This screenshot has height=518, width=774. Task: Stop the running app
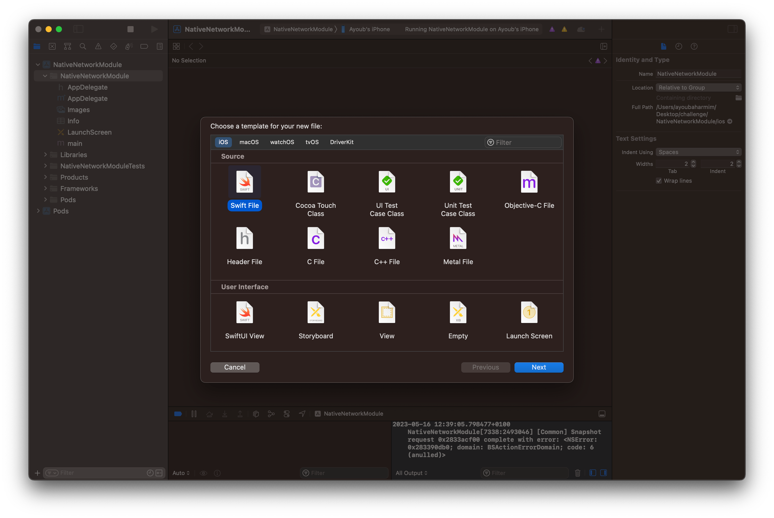(x=131, y=29)
